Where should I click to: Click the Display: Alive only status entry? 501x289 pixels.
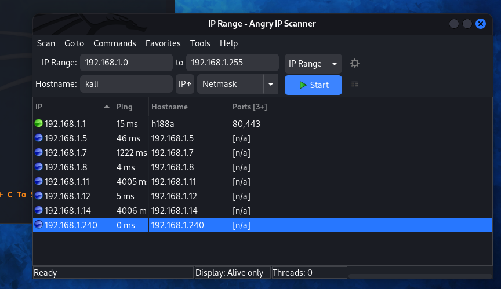(233, 273)
